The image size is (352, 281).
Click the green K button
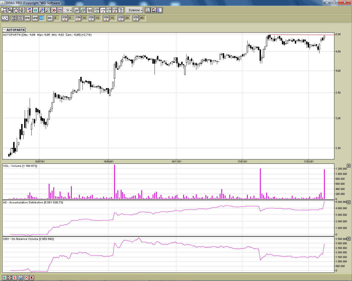click(x=4, y=278)
